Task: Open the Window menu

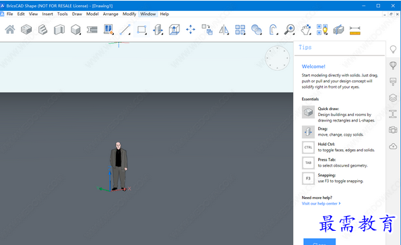Action: [148, 14]
